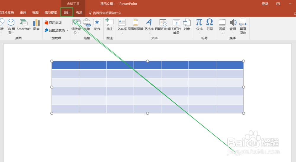Click the table's bottom-right resize handle

pyautogui.click(x=244, y=113)
